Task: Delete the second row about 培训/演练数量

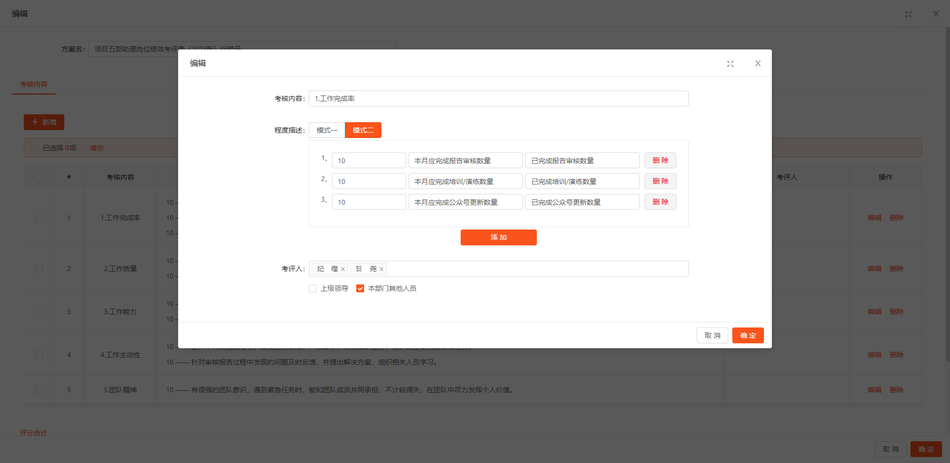Action: click(660, 181)
